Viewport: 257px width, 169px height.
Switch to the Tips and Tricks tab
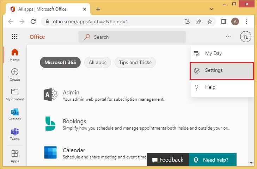(135, 62)
